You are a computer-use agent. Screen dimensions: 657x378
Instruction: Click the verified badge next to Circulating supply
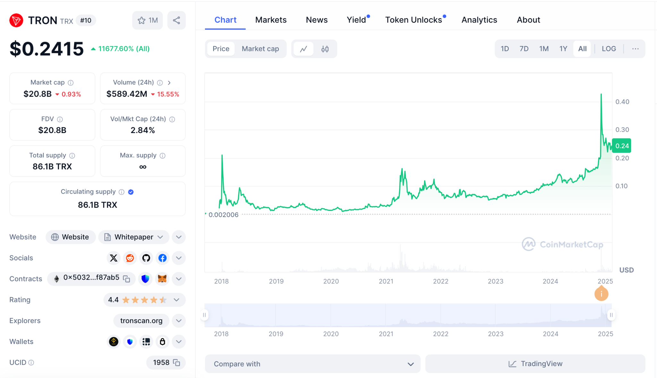(x=131, y=192)
